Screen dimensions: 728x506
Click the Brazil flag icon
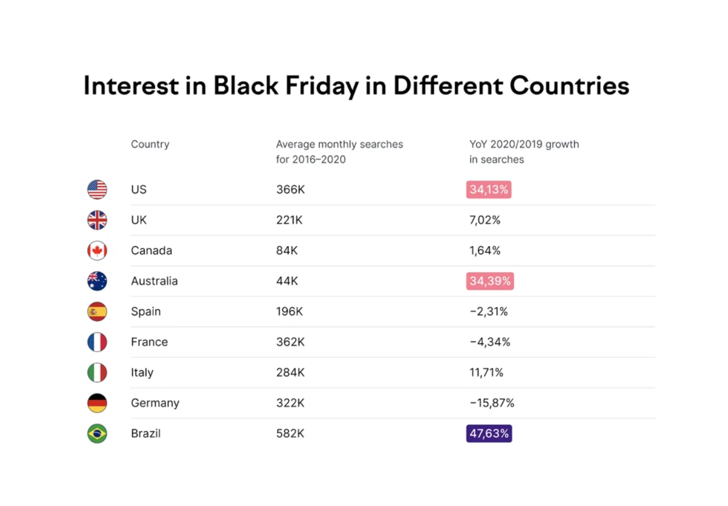coord(97,433)
